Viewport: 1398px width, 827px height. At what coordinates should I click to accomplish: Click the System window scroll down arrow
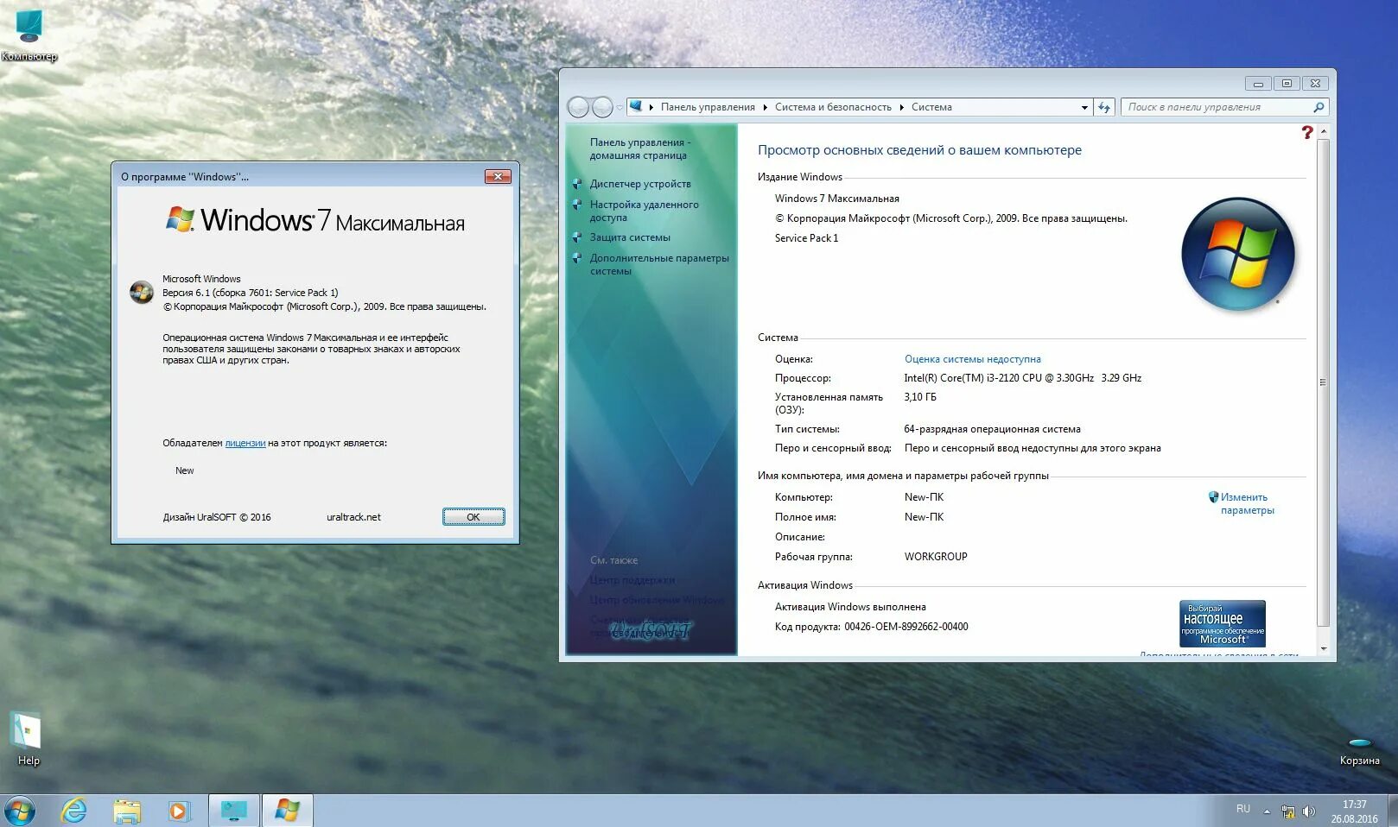[x=1323, y=648]
